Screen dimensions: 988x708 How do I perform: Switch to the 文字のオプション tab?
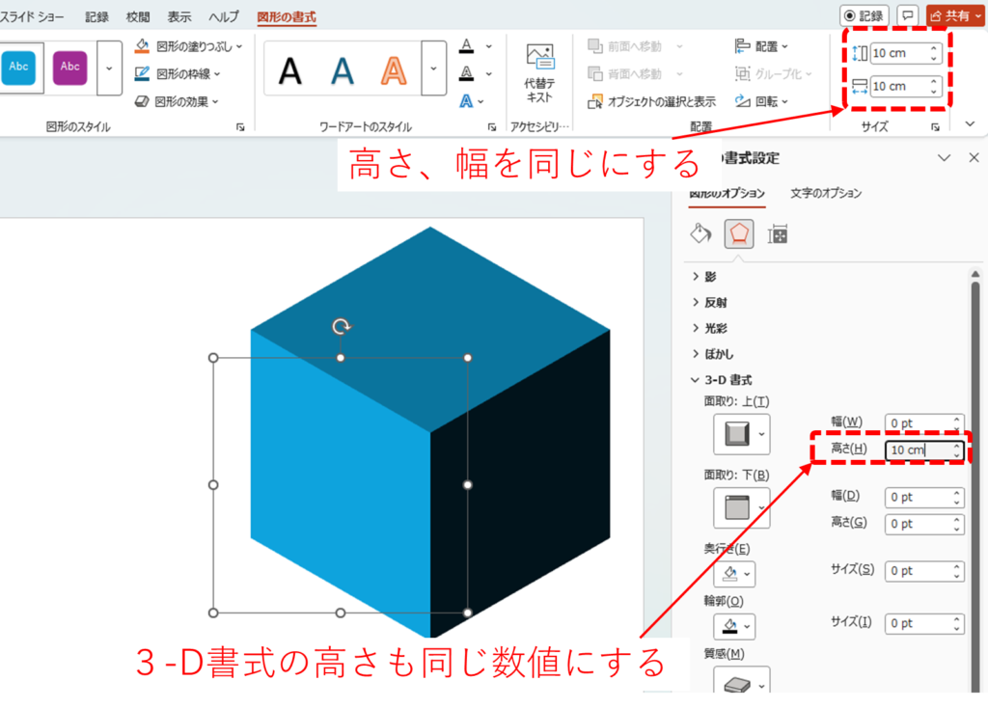(826, 193)
